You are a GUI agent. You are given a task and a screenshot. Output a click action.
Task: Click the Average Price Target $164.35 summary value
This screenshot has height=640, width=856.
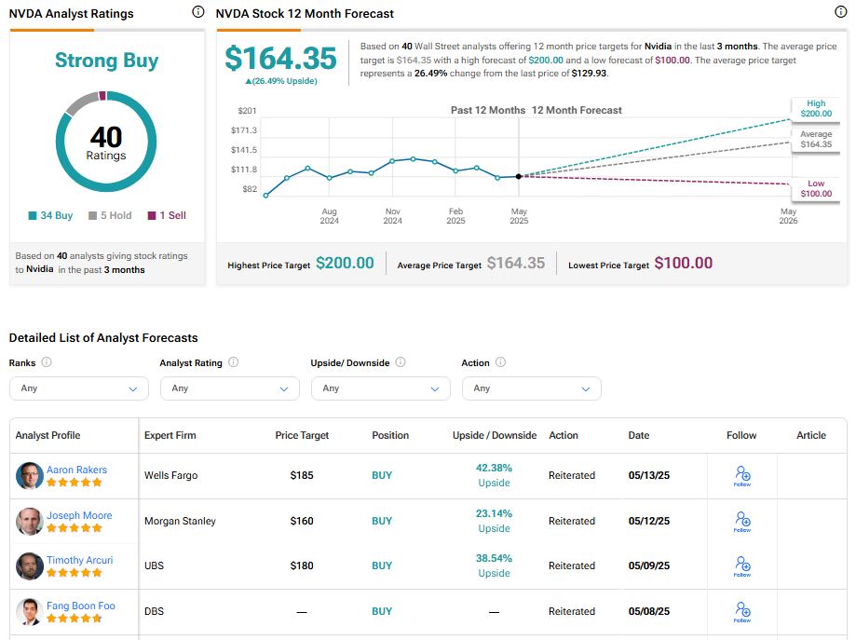(x=516, y=264)
